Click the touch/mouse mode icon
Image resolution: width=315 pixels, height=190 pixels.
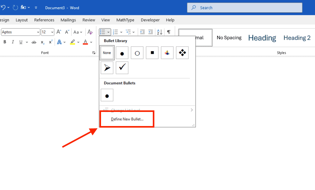click(23, 8)
